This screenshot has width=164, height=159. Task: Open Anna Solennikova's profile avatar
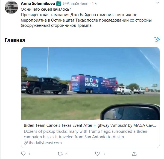click(x=11, y=8)
